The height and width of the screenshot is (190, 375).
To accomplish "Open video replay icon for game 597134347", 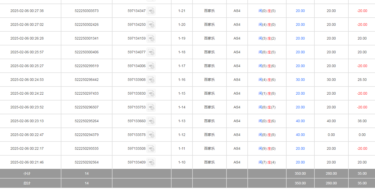I will tap(151, 11).
